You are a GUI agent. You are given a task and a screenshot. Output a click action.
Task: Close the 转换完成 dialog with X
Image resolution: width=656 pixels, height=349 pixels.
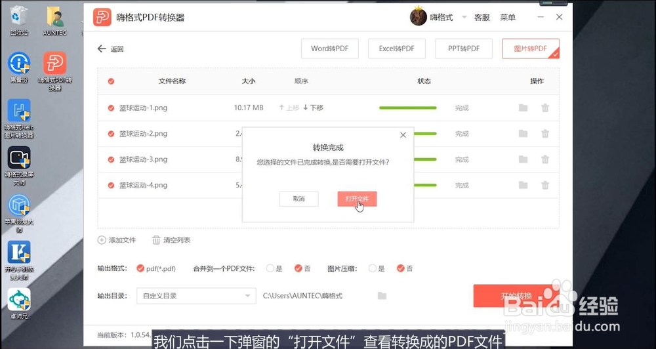[x=403, y=135]
